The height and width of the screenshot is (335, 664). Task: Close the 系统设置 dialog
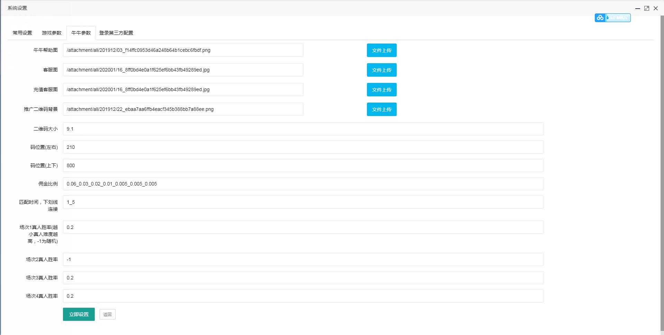pos(655,8)
